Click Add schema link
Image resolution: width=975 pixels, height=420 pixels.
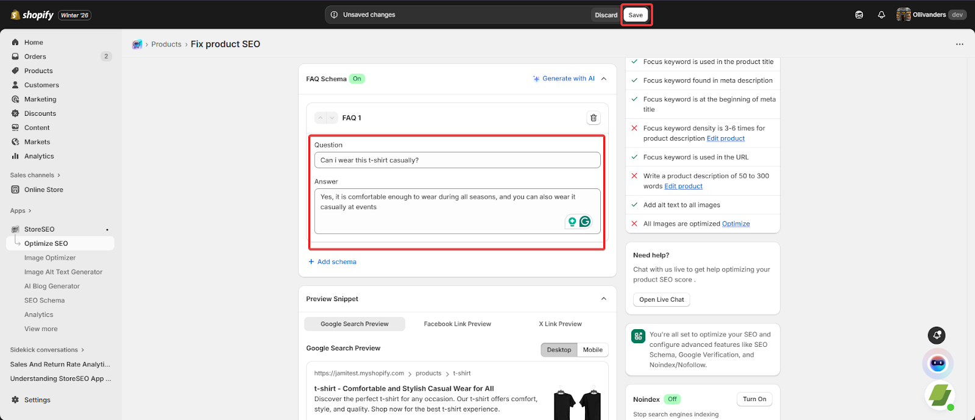(332, 262)
